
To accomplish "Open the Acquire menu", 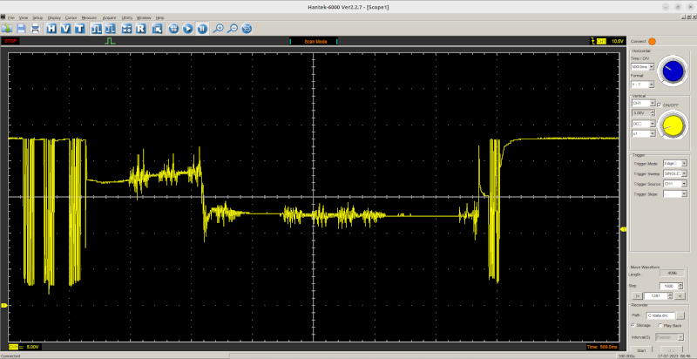I will point(109,17).
